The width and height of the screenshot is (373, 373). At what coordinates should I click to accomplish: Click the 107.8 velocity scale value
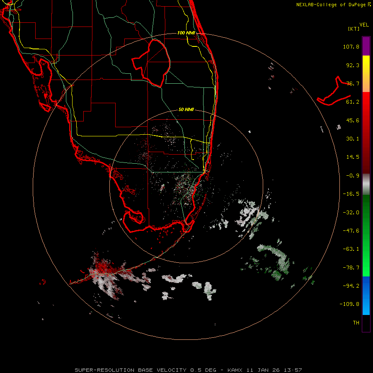point(351,46)
